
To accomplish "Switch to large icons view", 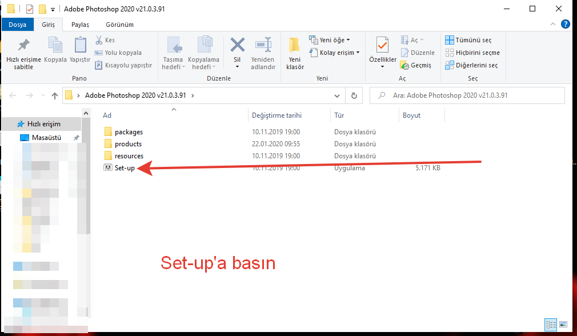I will click(x=563, y=325).
